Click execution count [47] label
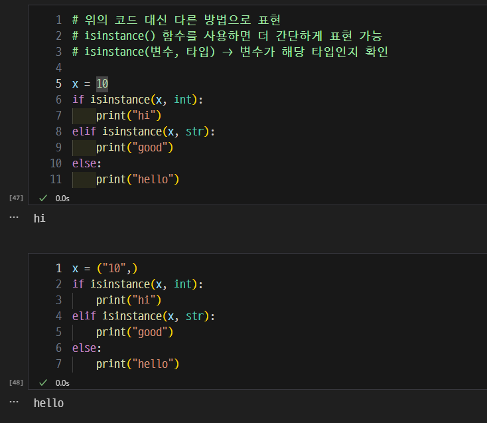Screen dimensions: 487x423 [16, 198]
